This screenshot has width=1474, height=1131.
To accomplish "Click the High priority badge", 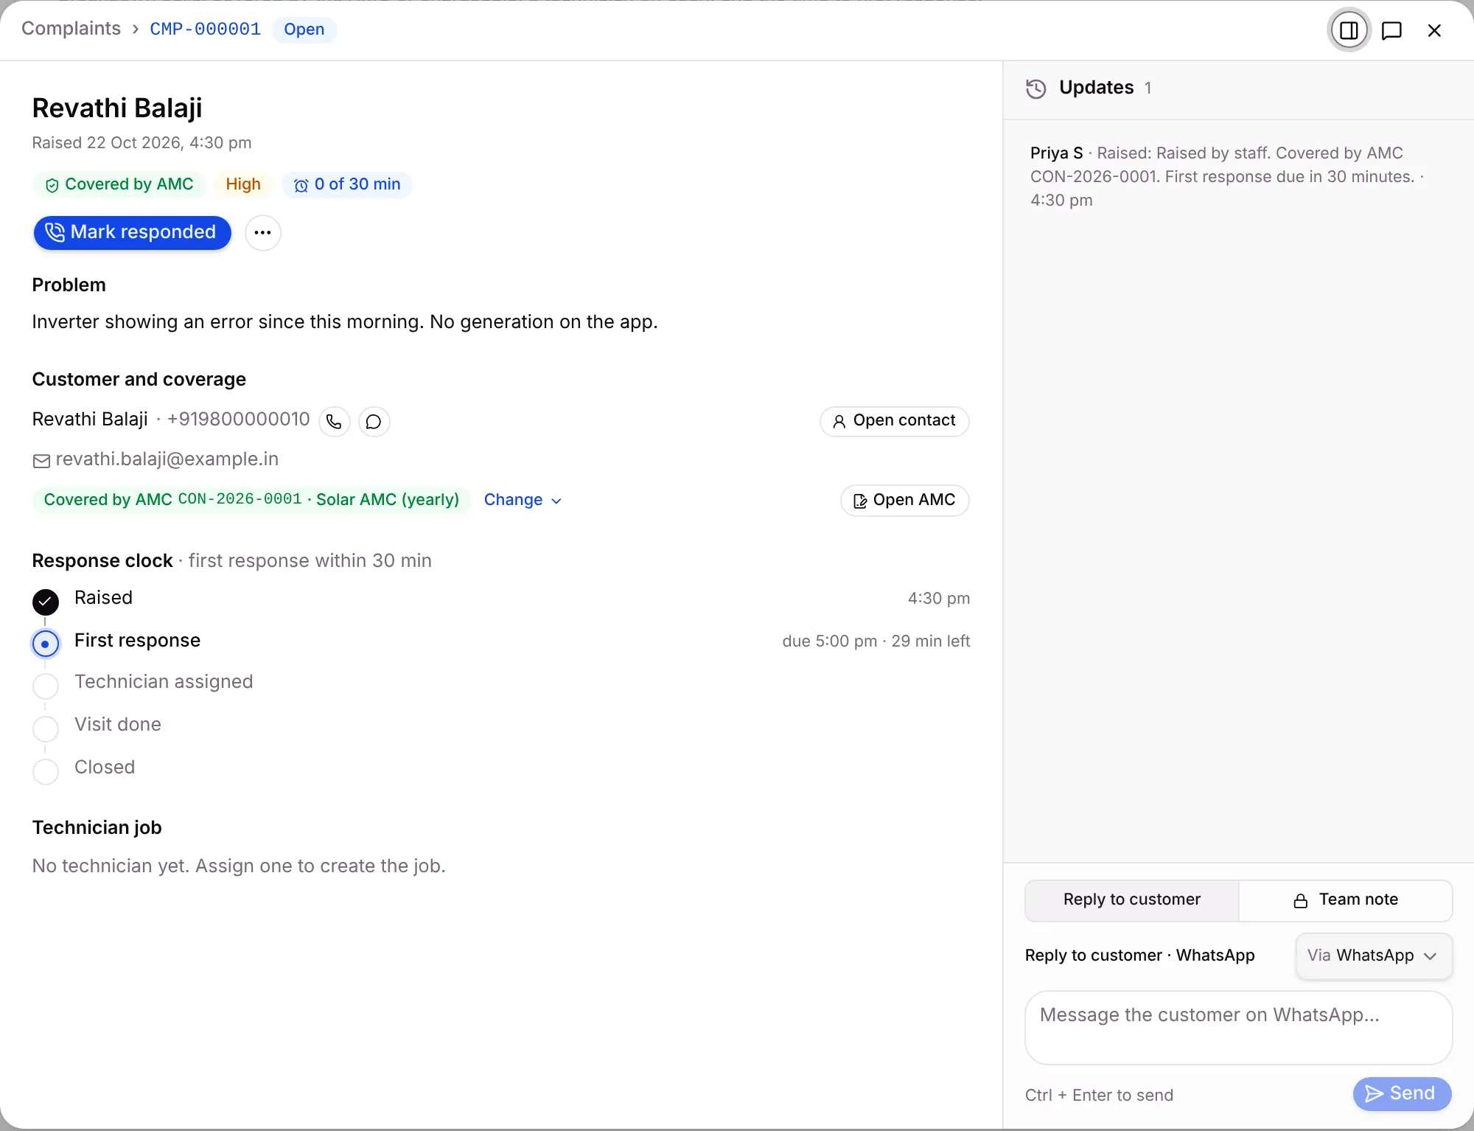I will [x=243, y=184].
